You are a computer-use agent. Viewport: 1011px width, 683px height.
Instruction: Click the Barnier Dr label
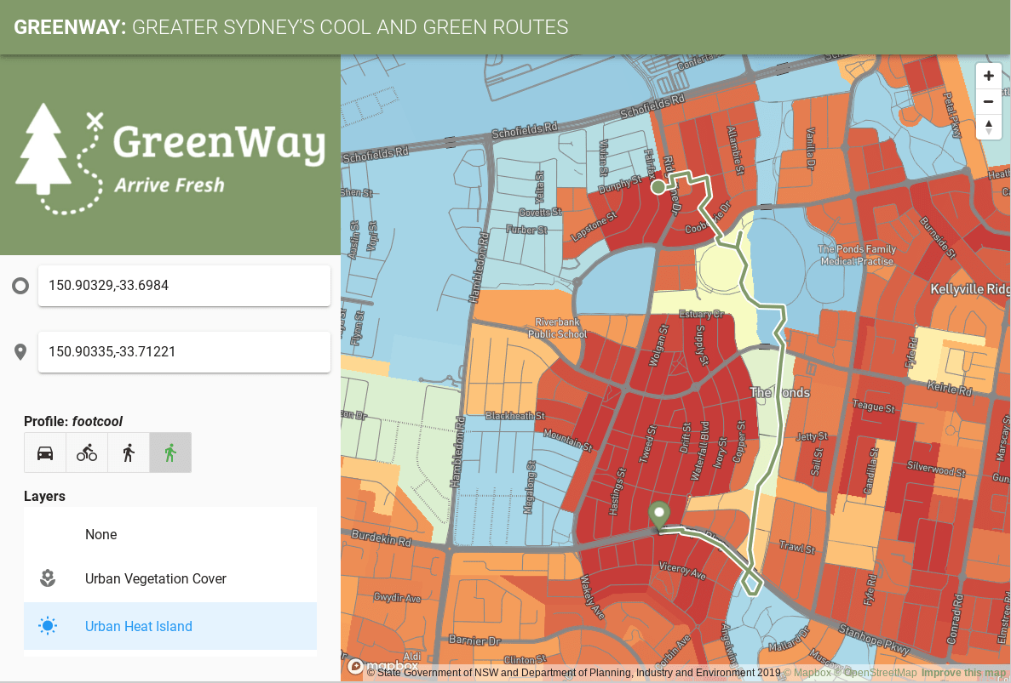[x=474, y=640]
